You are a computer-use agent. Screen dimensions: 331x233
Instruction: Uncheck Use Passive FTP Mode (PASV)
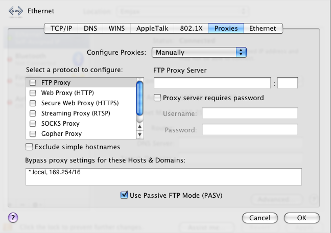[124, 195]
